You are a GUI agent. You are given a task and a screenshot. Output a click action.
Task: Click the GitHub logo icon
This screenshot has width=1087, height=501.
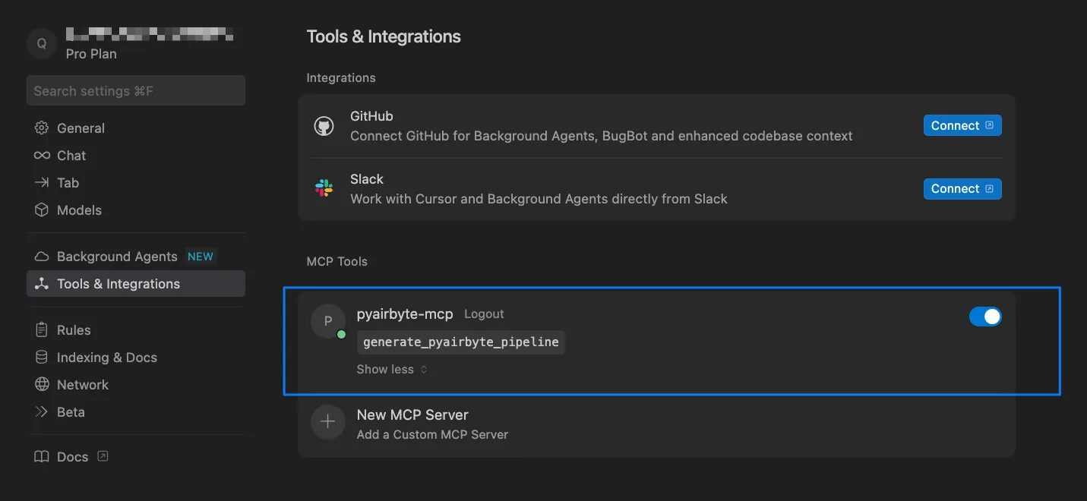pos(324,126)
